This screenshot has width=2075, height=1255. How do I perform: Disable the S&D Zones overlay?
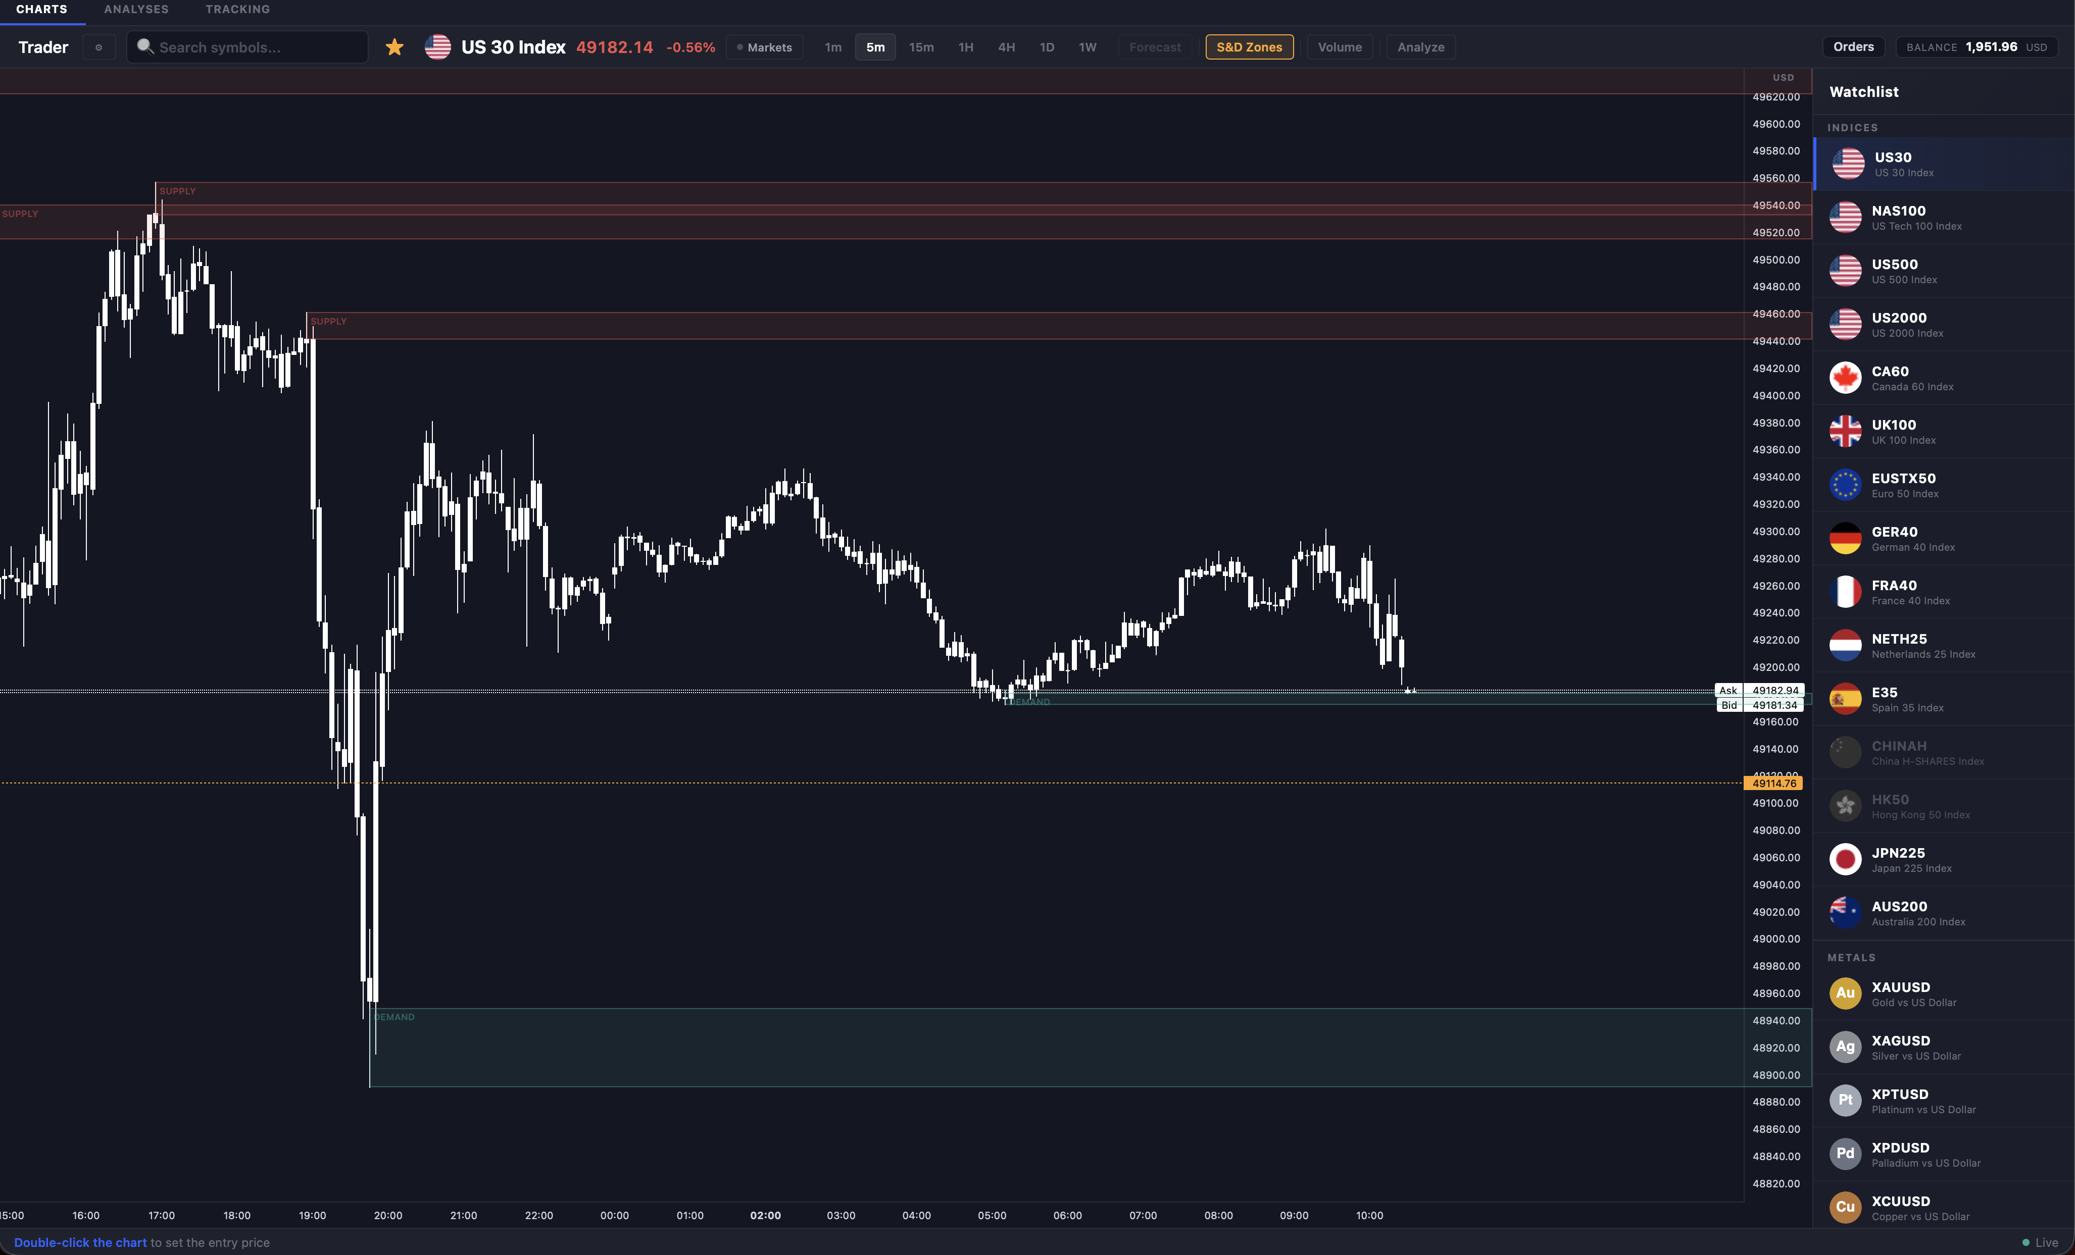pyautogui.click(x=1249, y=47)
